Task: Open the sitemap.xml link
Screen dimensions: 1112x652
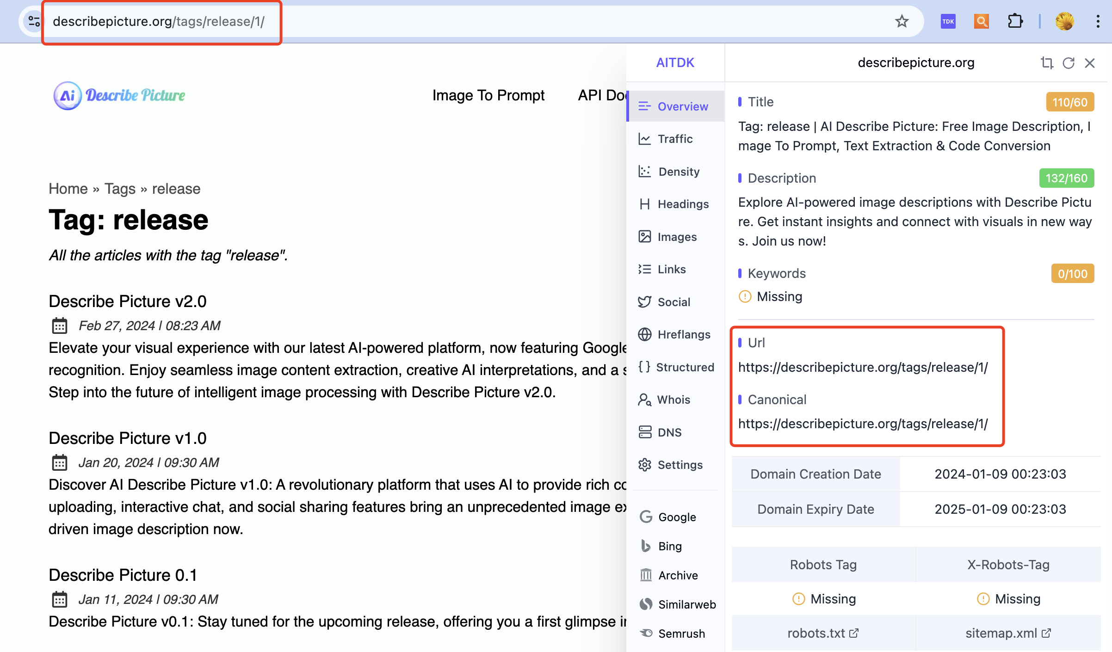Action: tap(1008, 633)
